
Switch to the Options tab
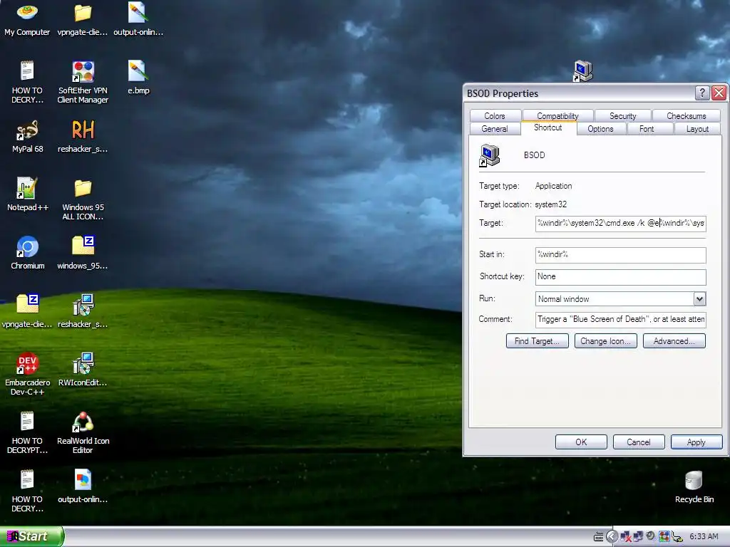pos(600,129)
